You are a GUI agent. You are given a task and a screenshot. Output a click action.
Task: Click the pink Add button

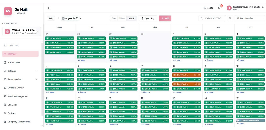point(165,18)
